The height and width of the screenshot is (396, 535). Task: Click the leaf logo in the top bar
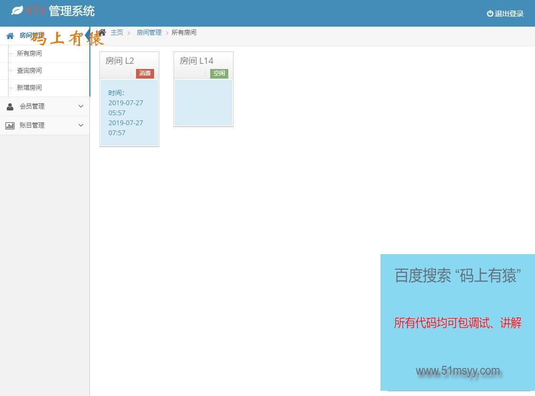click(17, 10)
